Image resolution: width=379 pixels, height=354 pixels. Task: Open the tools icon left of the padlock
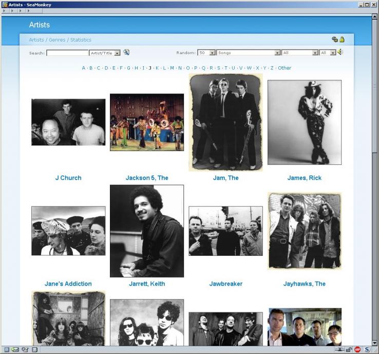pyautogui.click(x=335, y=40)
